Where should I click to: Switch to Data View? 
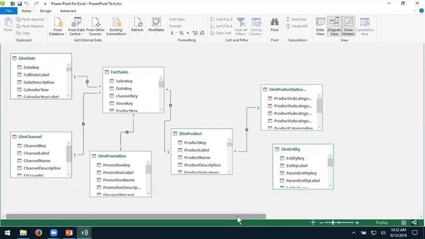(320, 27)
